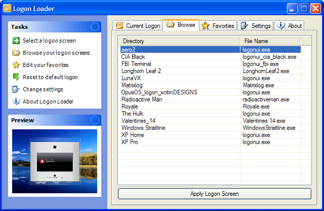Open the Change settings link
This screenshot has height=211, width=324.
click(43, 89)
